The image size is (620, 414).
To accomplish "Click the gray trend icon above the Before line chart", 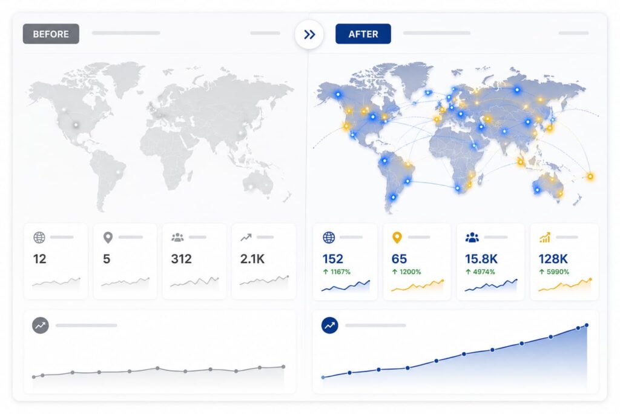I will pyautogui.click(x=41, y=326).
